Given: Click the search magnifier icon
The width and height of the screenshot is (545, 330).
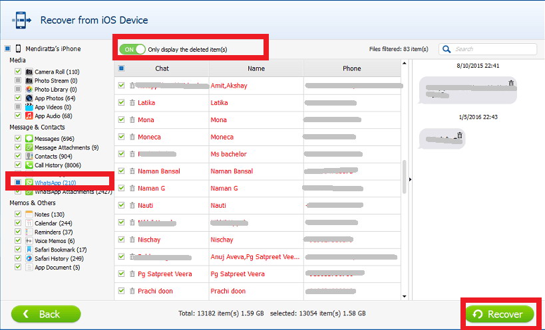Looking at the screenshot, I should point(446,49).
